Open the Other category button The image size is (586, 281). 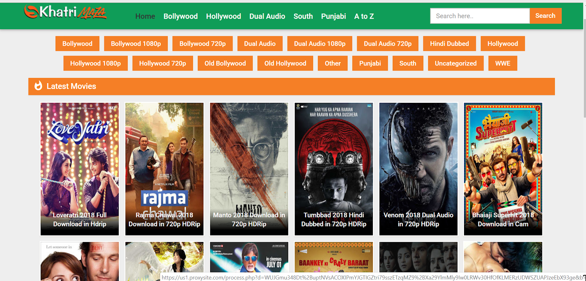(333, 63)
